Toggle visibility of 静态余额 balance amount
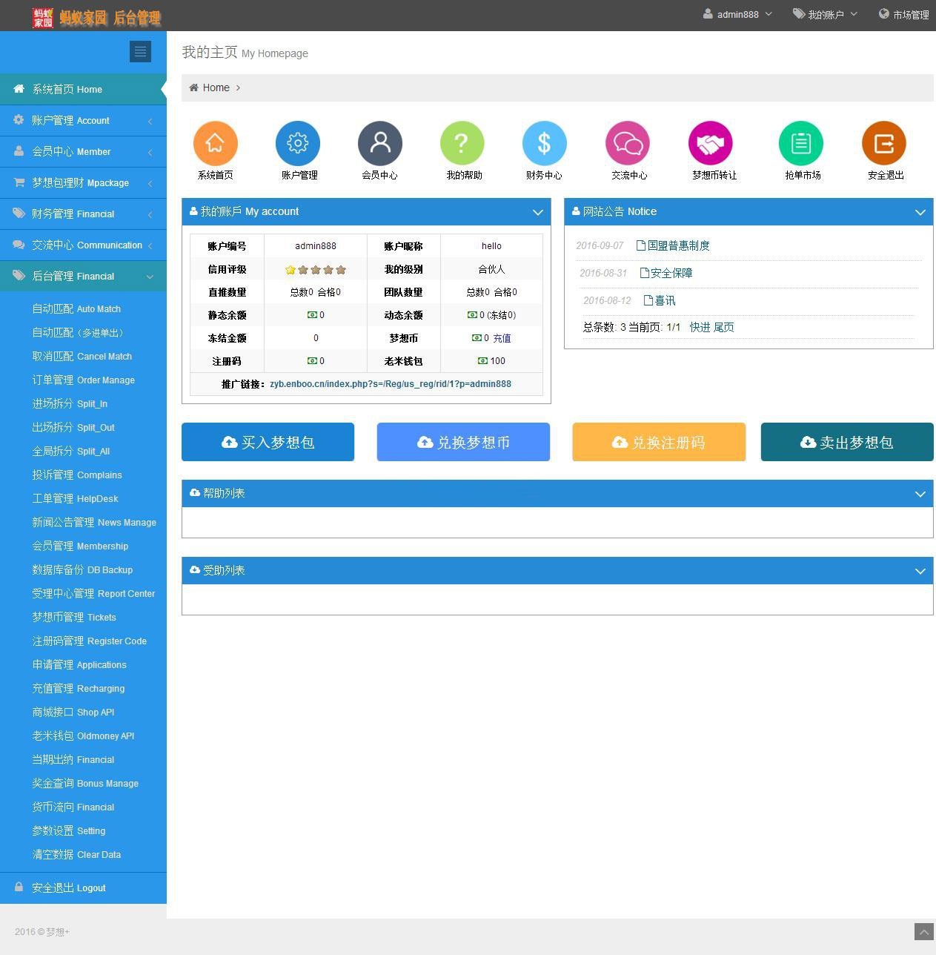 click(x=312, y=314)
